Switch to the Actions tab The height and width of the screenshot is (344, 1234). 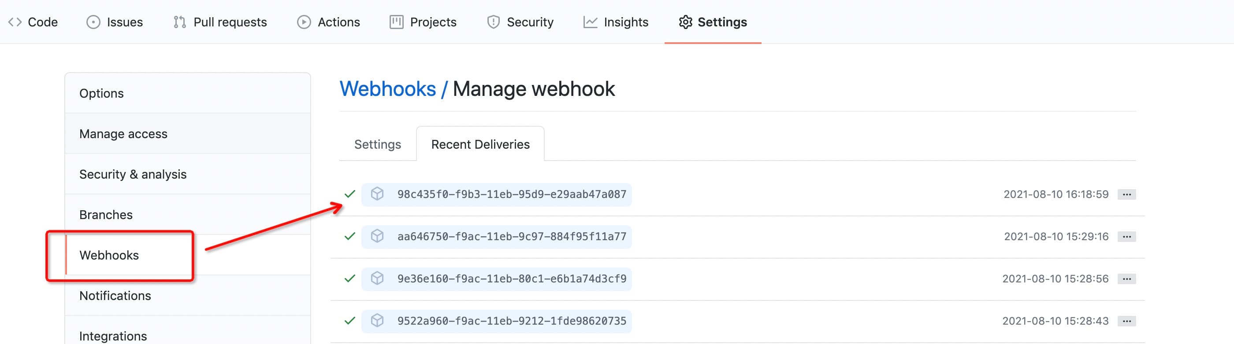328,22
